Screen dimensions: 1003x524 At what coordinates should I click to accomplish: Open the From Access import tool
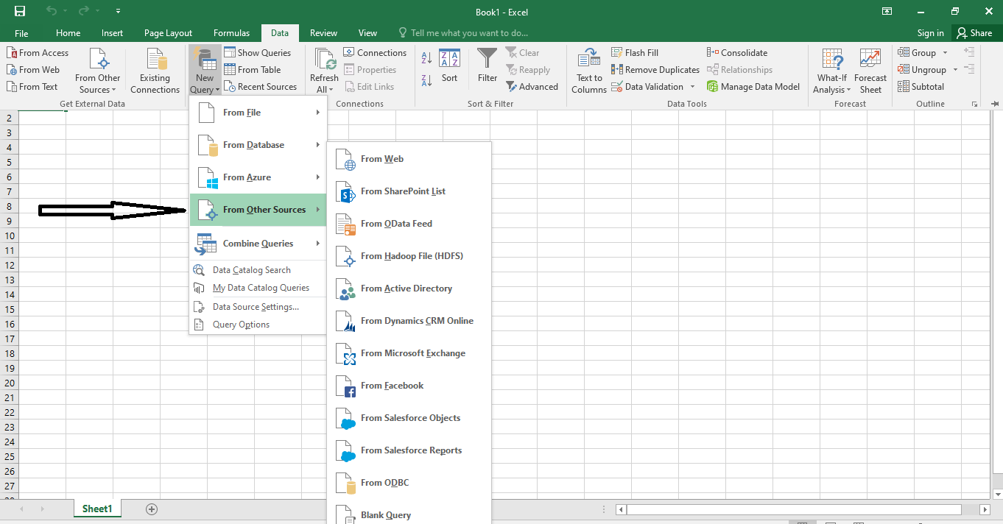click(38, 52)
